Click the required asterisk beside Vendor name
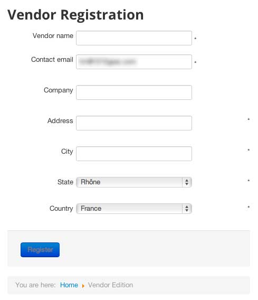This screenshot has height=300, width=258. tap(195, 39)
